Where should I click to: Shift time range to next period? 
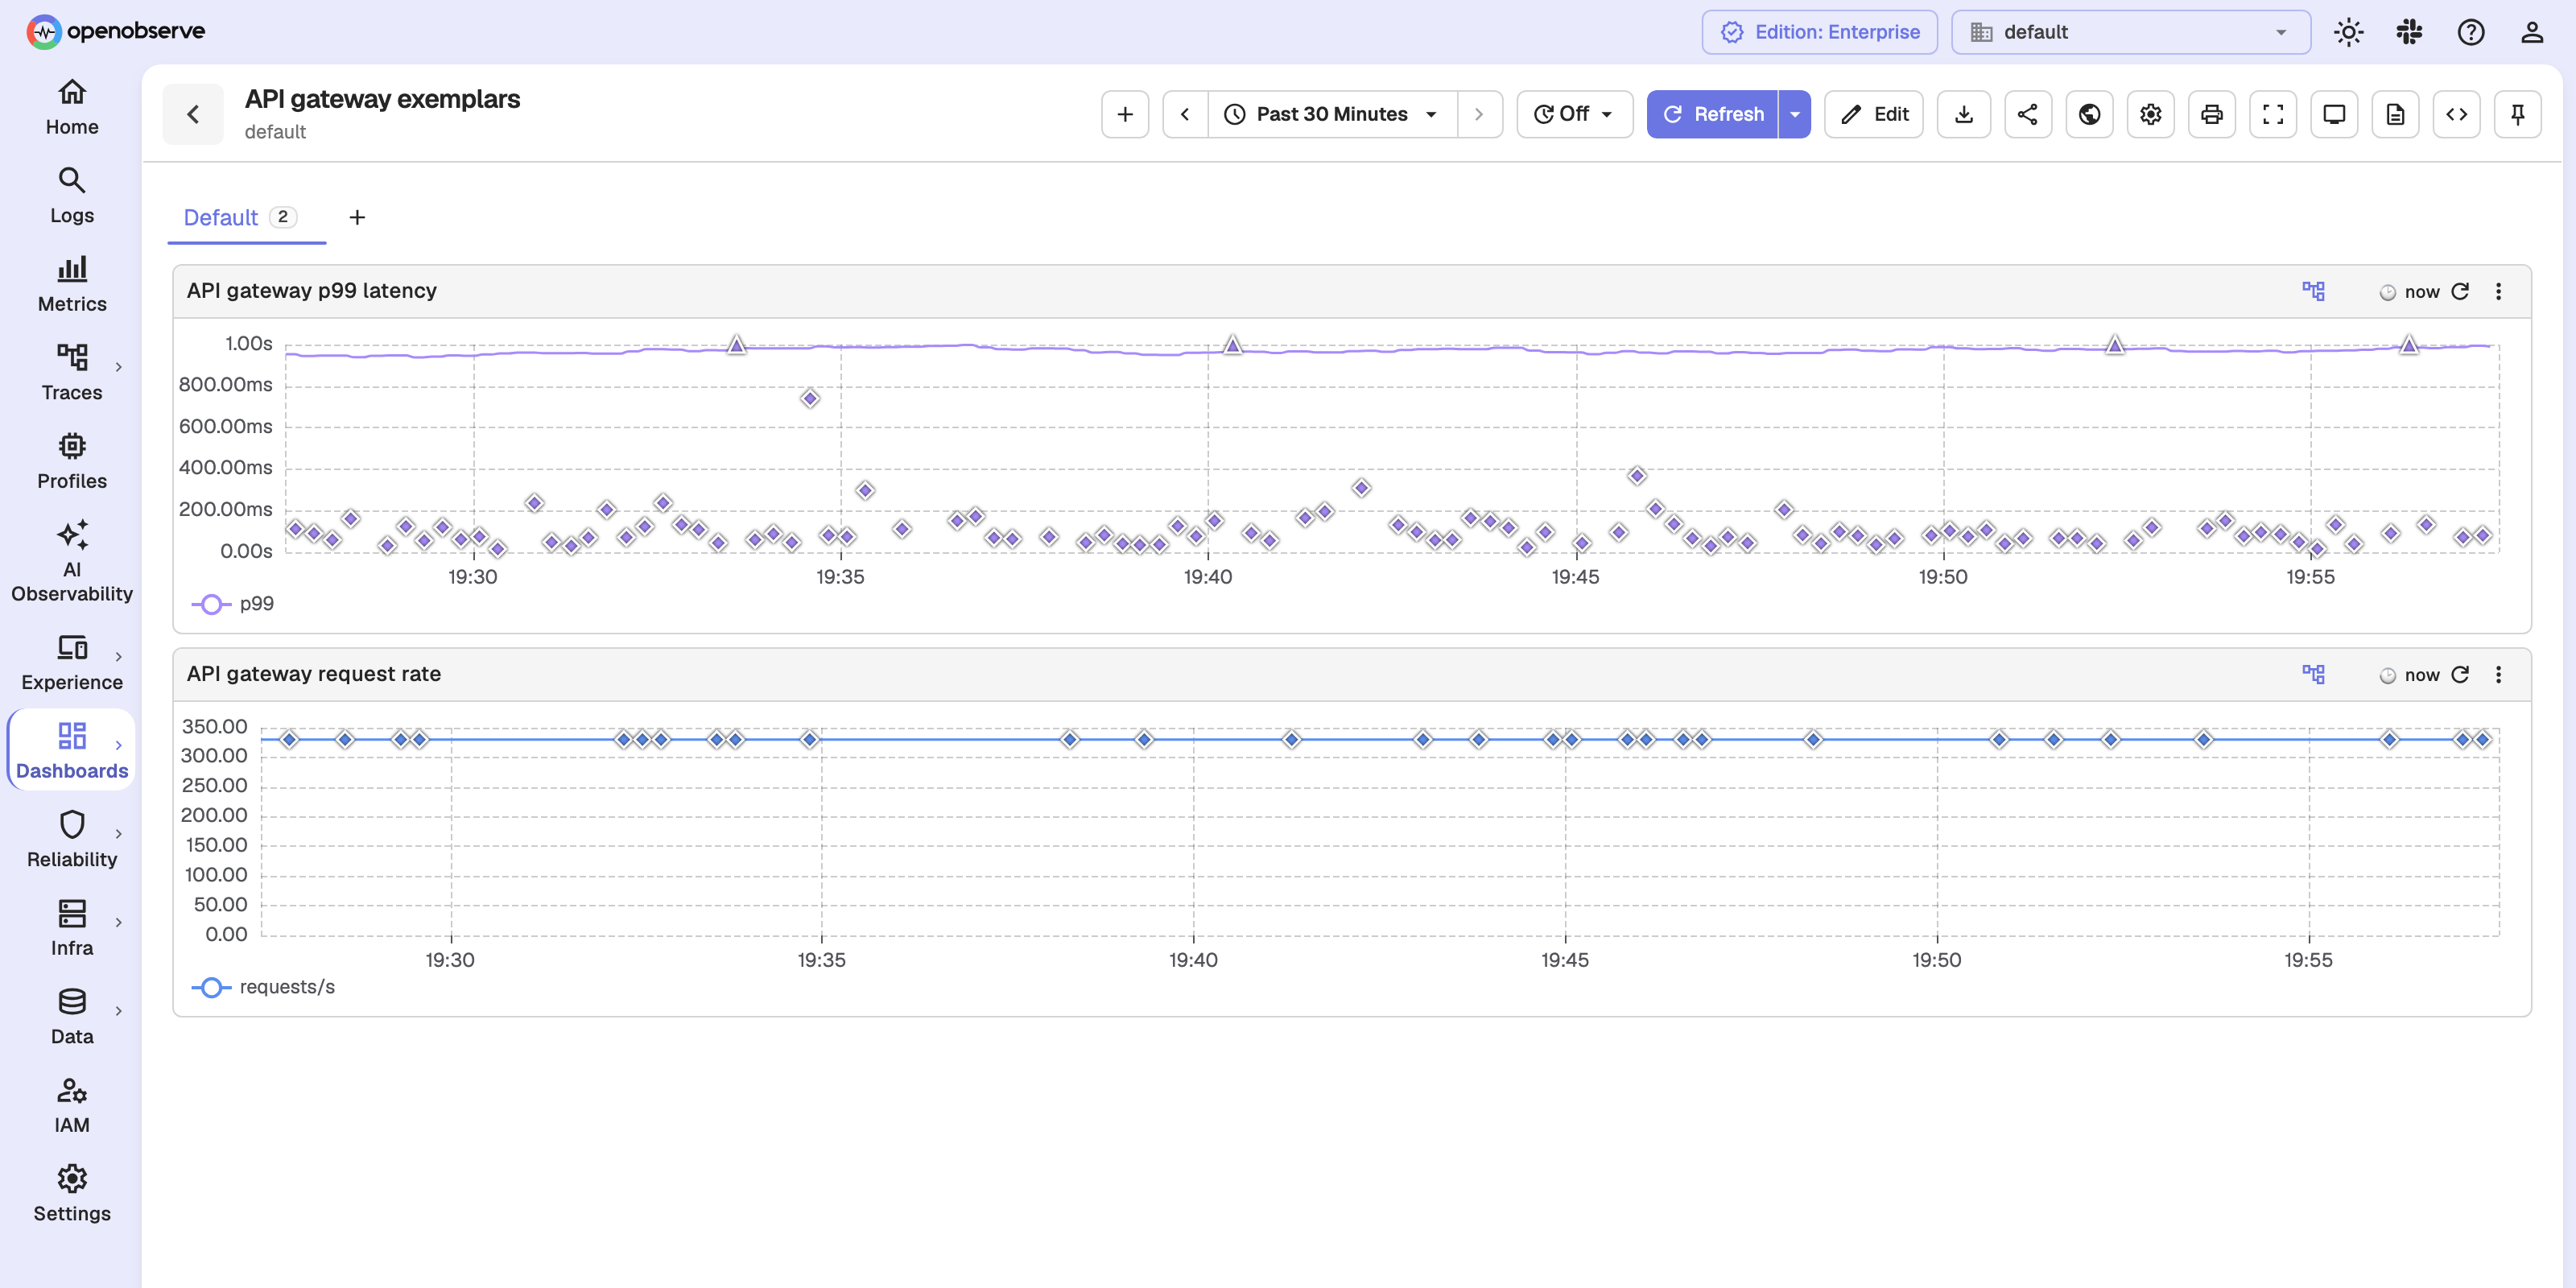click(1479, 114)
